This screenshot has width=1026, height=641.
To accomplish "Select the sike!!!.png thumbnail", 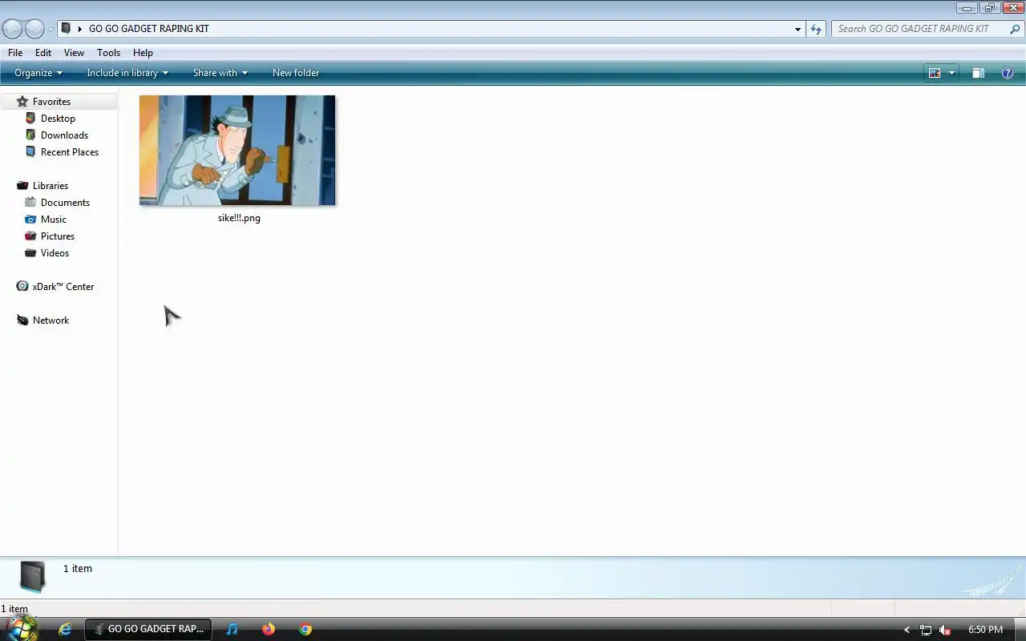I will coord(237,150).
